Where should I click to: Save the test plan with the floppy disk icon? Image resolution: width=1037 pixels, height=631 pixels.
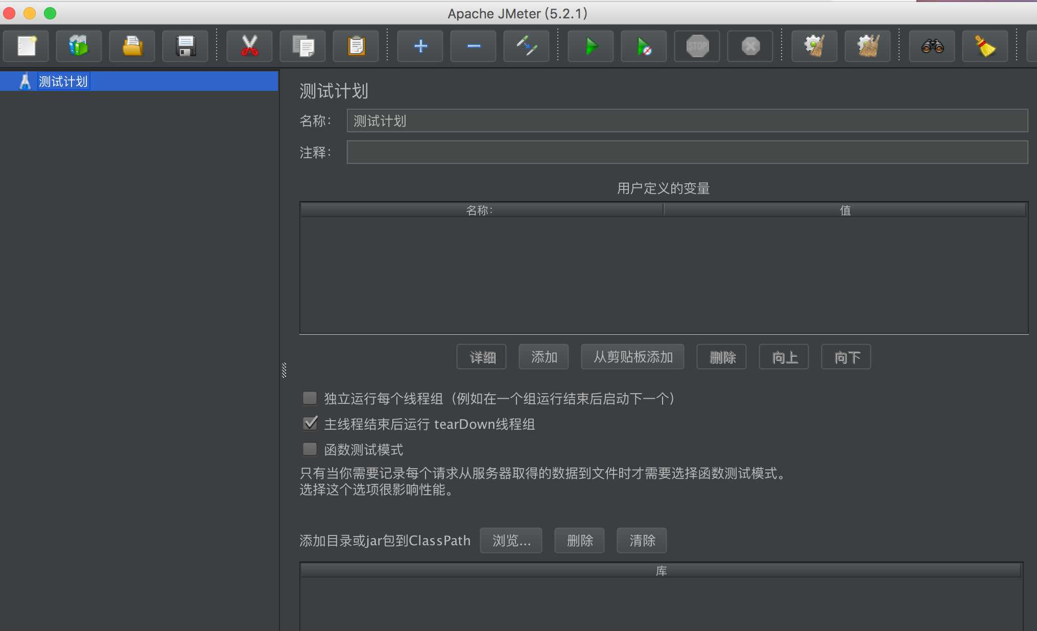pyautogui.click(x=185, y=46)
